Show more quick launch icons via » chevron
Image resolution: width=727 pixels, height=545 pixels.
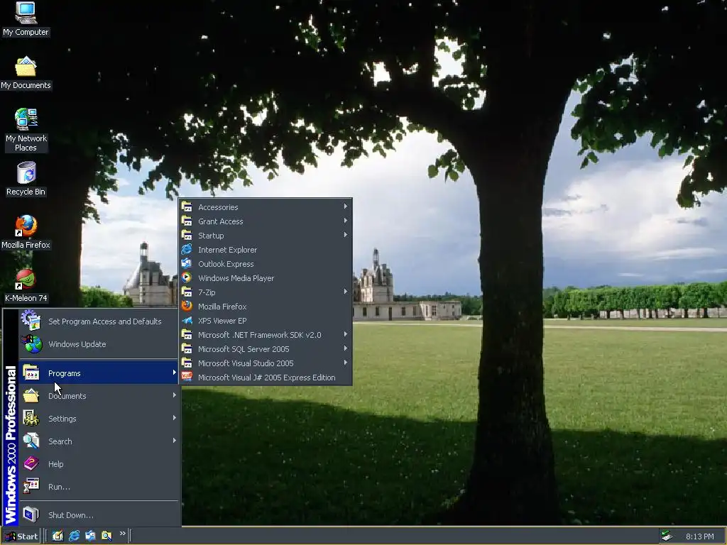pos(122,534)
